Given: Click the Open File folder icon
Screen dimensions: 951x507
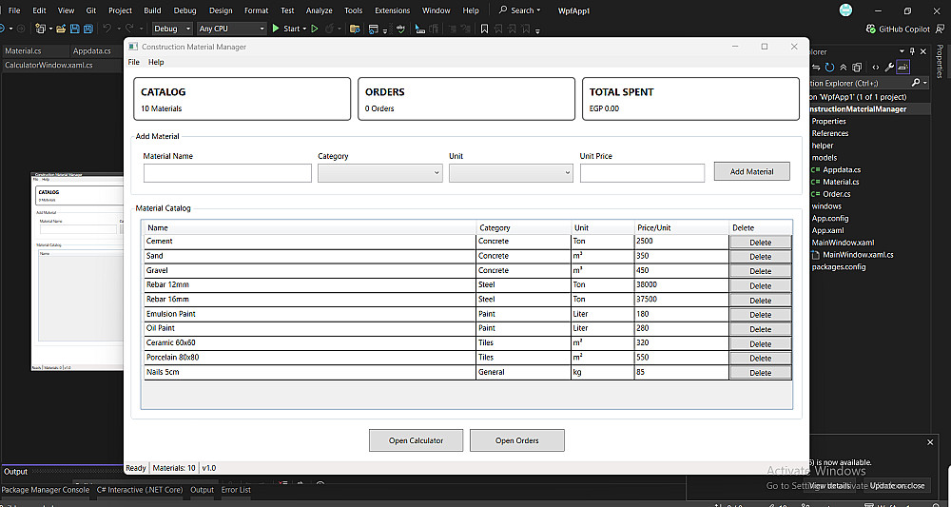Looking at the screenshot, I should tap(61, 29).
